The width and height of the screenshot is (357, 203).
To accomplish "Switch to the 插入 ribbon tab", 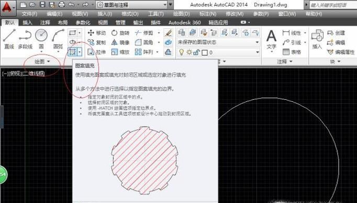I will tap(27, 22).
